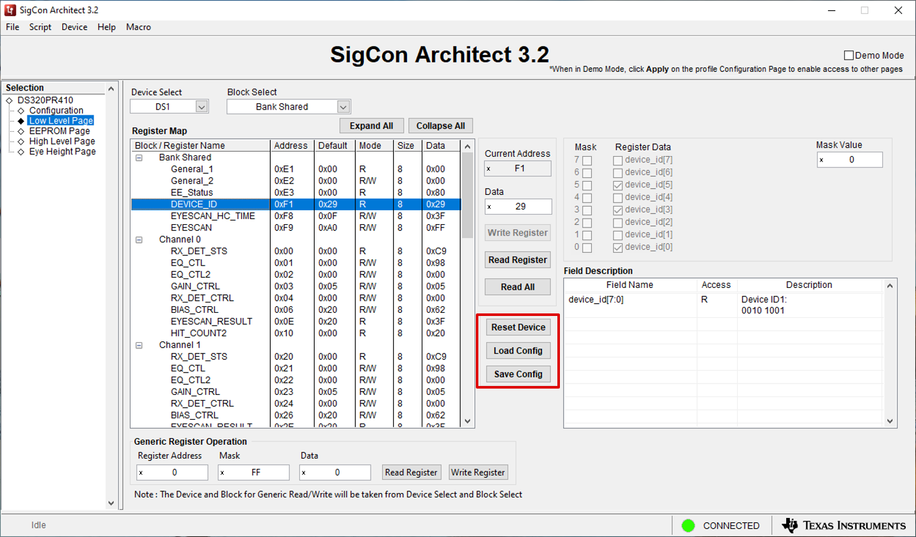Screen dimensions: 916x537
Task: Select the EE_Status register row
Action: click(x=296, y=192)
